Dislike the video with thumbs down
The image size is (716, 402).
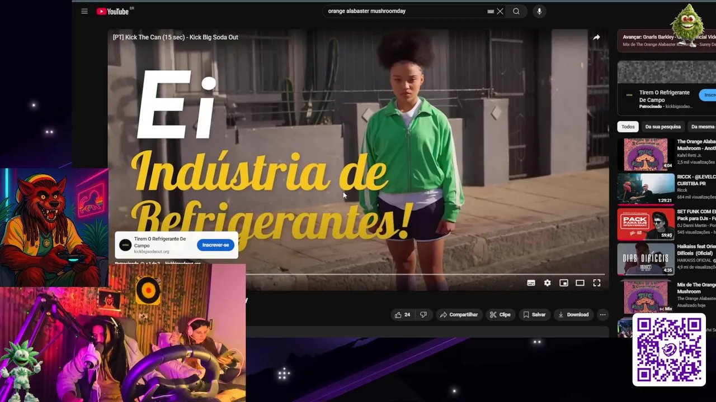423,315
